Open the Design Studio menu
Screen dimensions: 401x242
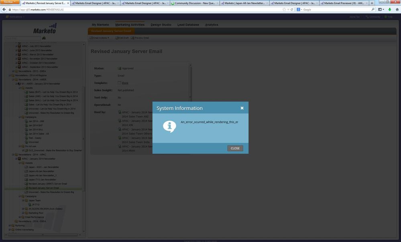click(x=161, y=25)
